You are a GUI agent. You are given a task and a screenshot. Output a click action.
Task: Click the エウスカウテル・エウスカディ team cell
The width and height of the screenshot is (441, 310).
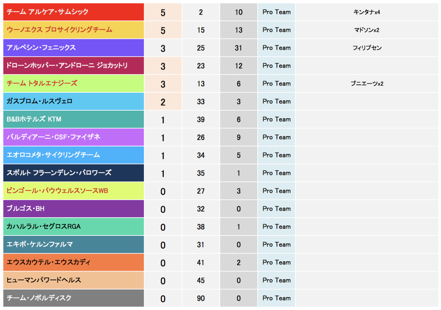point(73,262)
